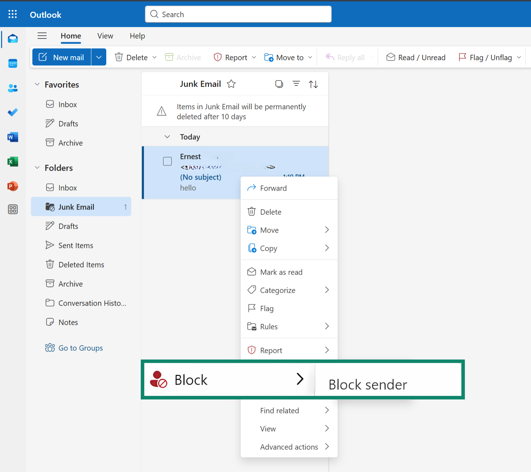
Task: Open the People app icon
Action: tap(12, 88)
